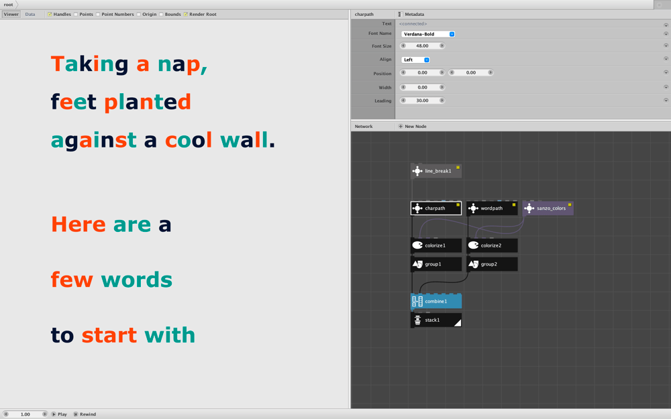The width and height of the screenshot is (671, 419).
Task: Open the Leading row options arrow
Action: click(666, 100)
